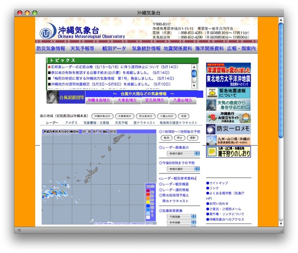Switch to the 天気予報 tab
298x253 pixels.
click(x=121, y=123)
